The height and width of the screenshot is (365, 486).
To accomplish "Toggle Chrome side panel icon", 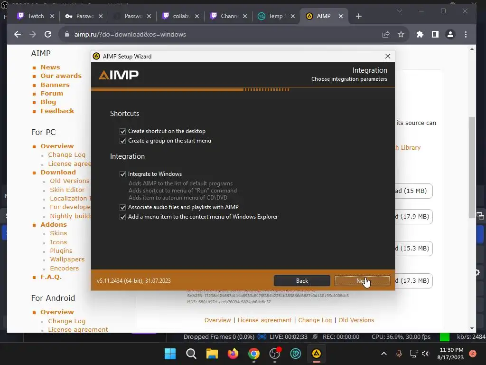I will 435,34.
